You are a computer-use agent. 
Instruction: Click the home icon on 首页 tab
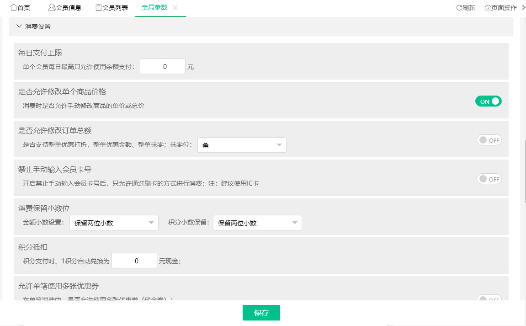pyautogui.click(x=13, y=7)
